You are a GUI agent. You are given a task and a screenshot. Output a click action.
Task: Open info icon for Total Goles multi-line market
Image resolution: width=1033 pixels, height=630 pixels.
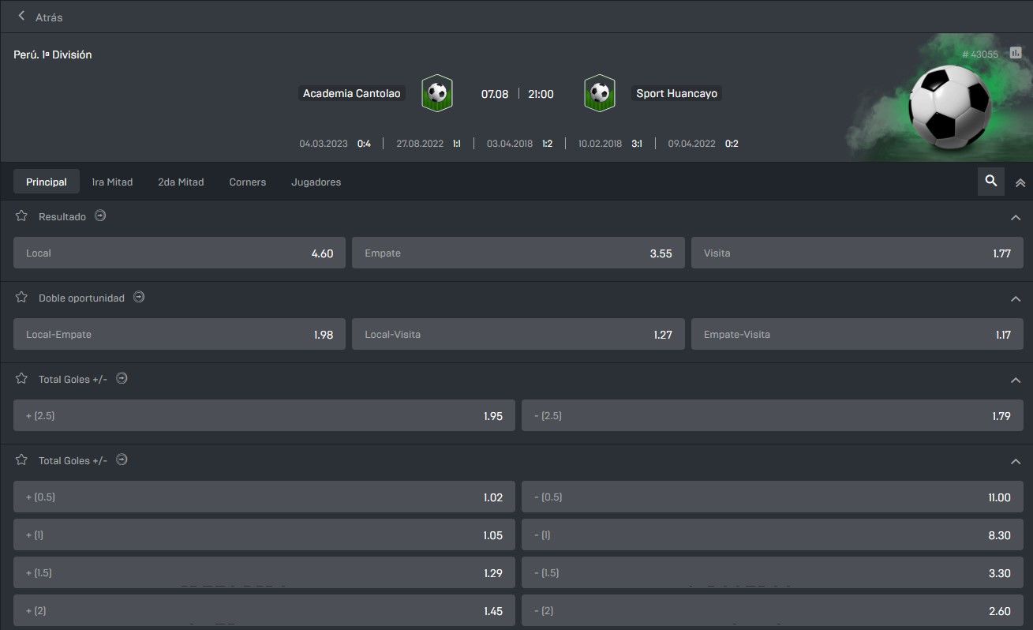(x=122, y=459)
